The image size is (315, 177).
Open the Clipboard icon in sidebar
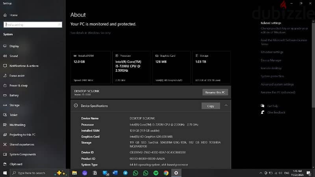click(x=5, y=164)
